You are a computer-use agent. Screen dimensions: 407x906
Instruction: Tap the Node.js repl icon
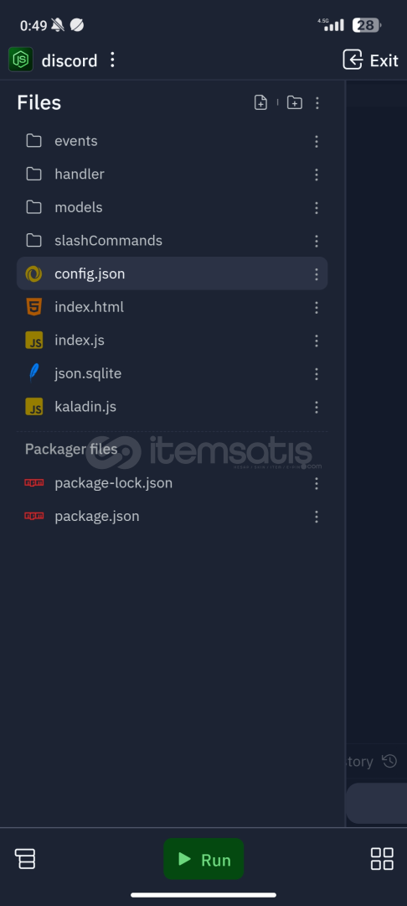[21, 60]
